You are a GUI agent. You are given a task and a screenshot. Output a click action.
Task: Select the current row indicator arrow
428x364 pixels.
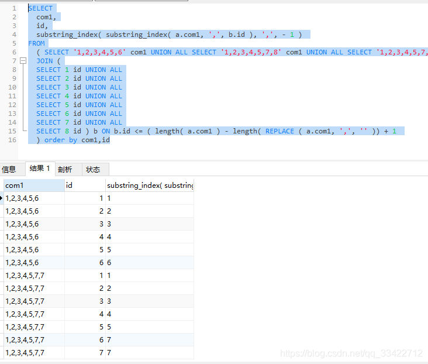coord(1,198)
